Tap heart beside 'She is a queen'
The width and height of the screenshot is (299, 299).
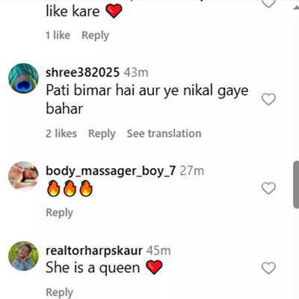268,268
